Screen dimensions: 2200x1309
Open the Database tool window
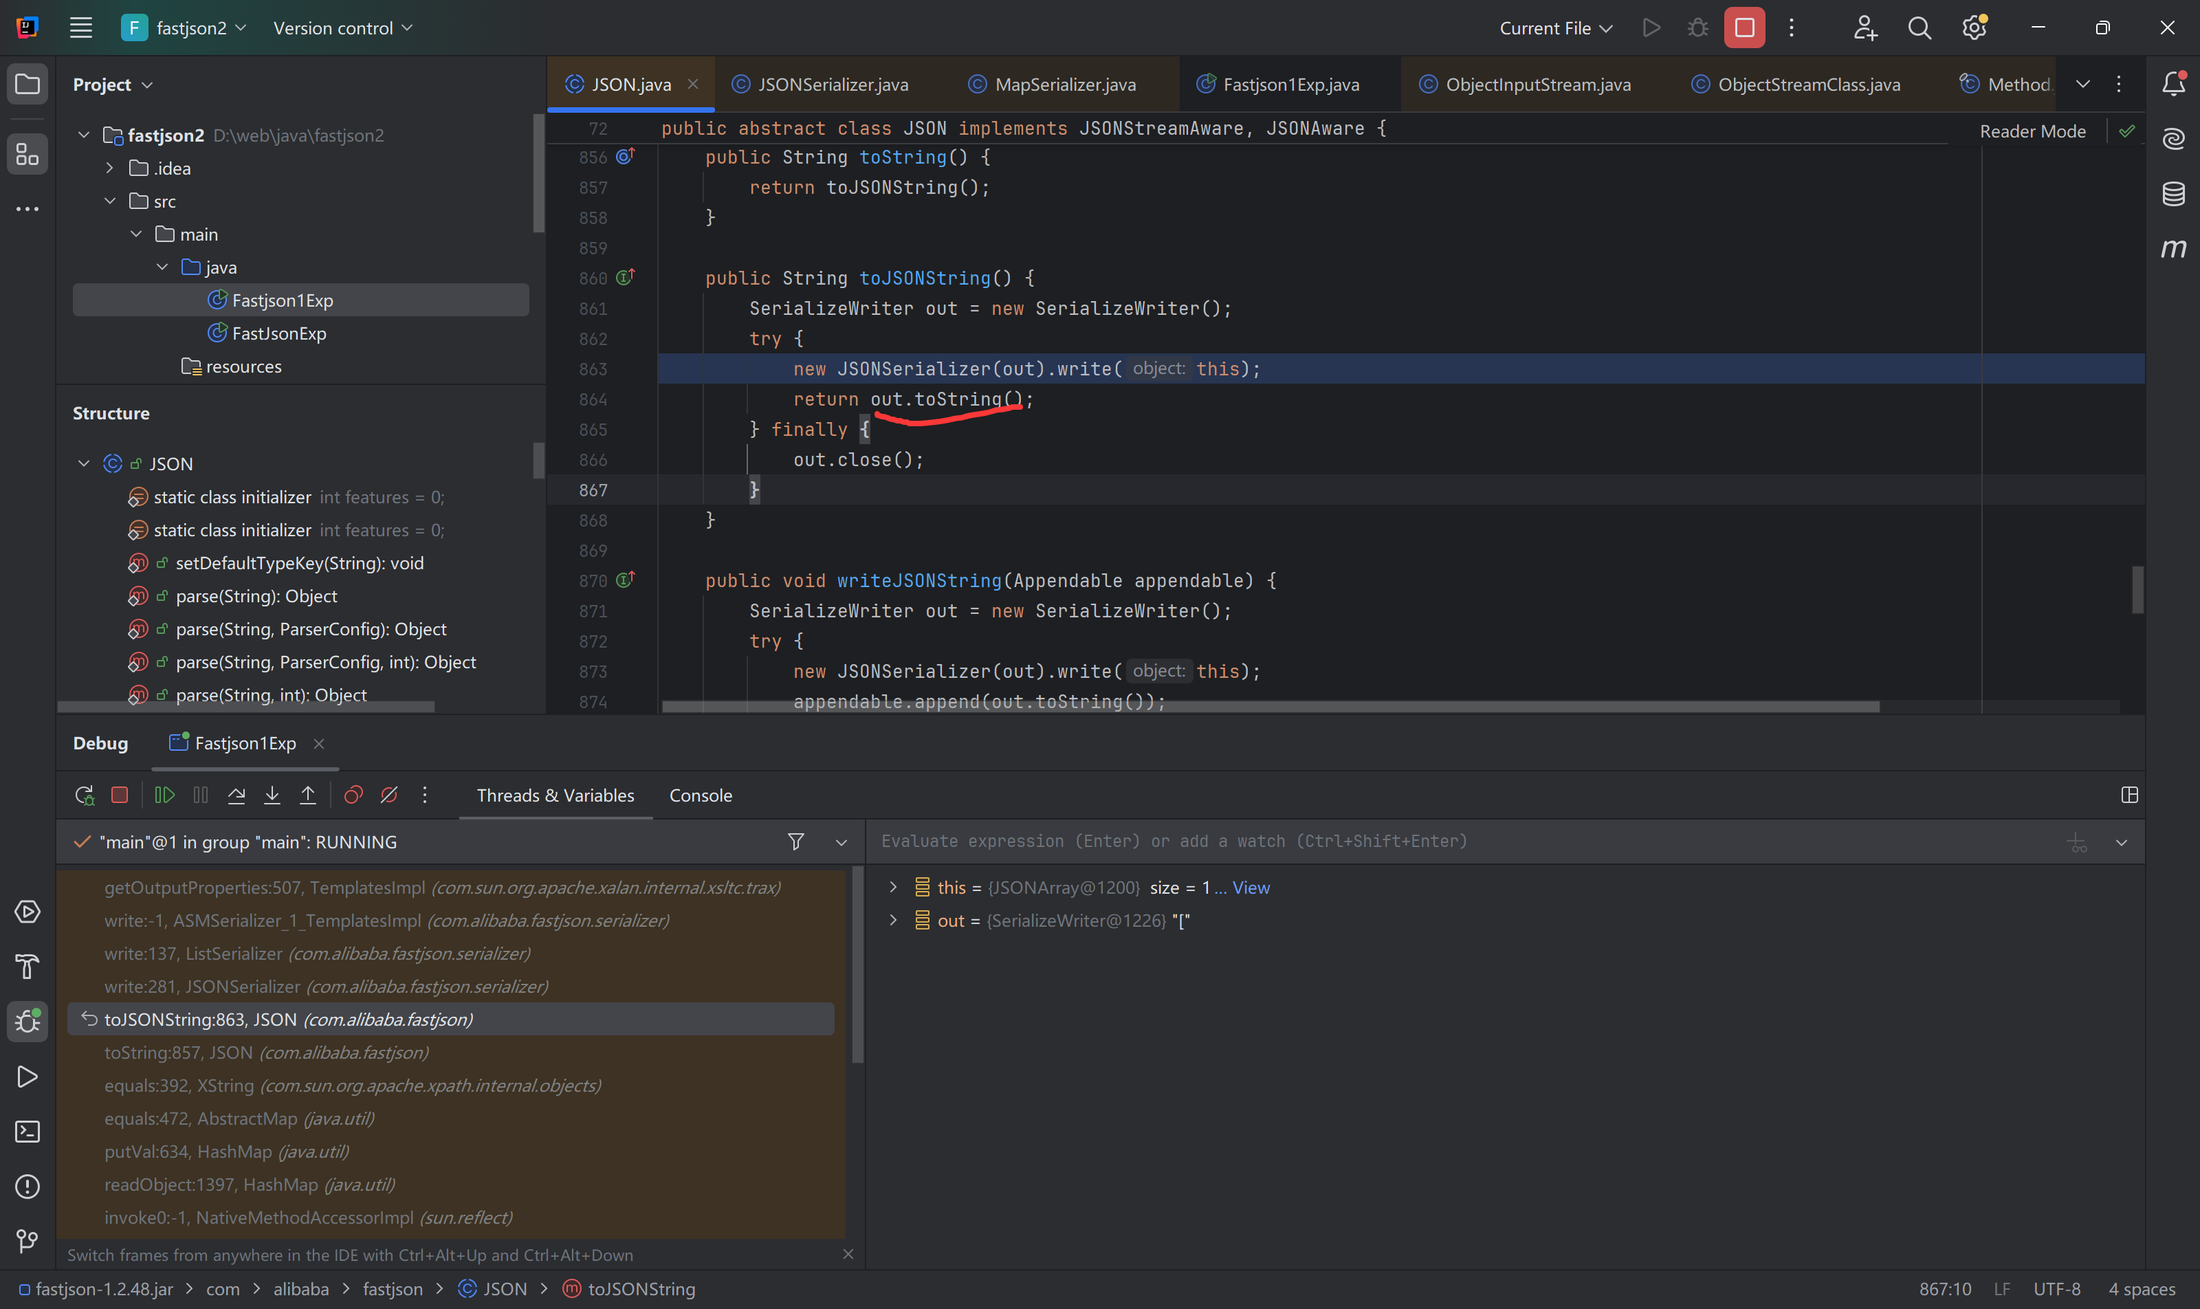(2174, 193)
